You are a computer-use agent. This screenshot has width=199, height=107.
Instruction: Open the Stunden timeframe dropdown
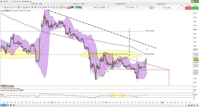click(x=133, y=7)
